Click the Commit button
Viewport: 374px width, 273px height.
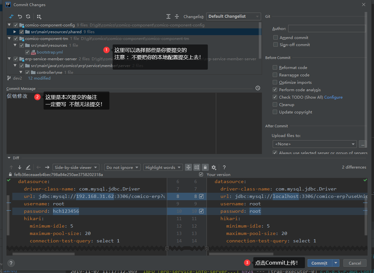point(319,263)
